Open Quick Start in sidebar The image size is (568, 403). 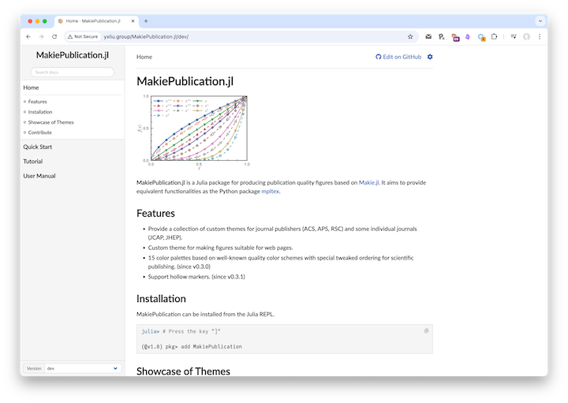pyautogui.click(x=38, y=147)
